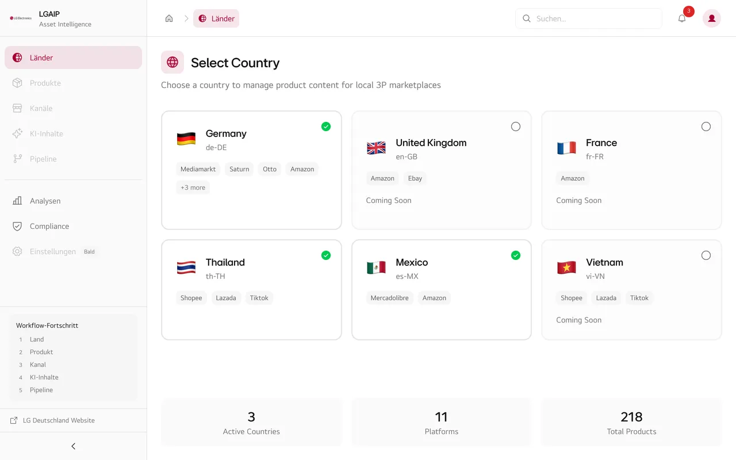Click the Active Countries stat card
The height and width of the screenshot is (460, 736).
point(251,422)
